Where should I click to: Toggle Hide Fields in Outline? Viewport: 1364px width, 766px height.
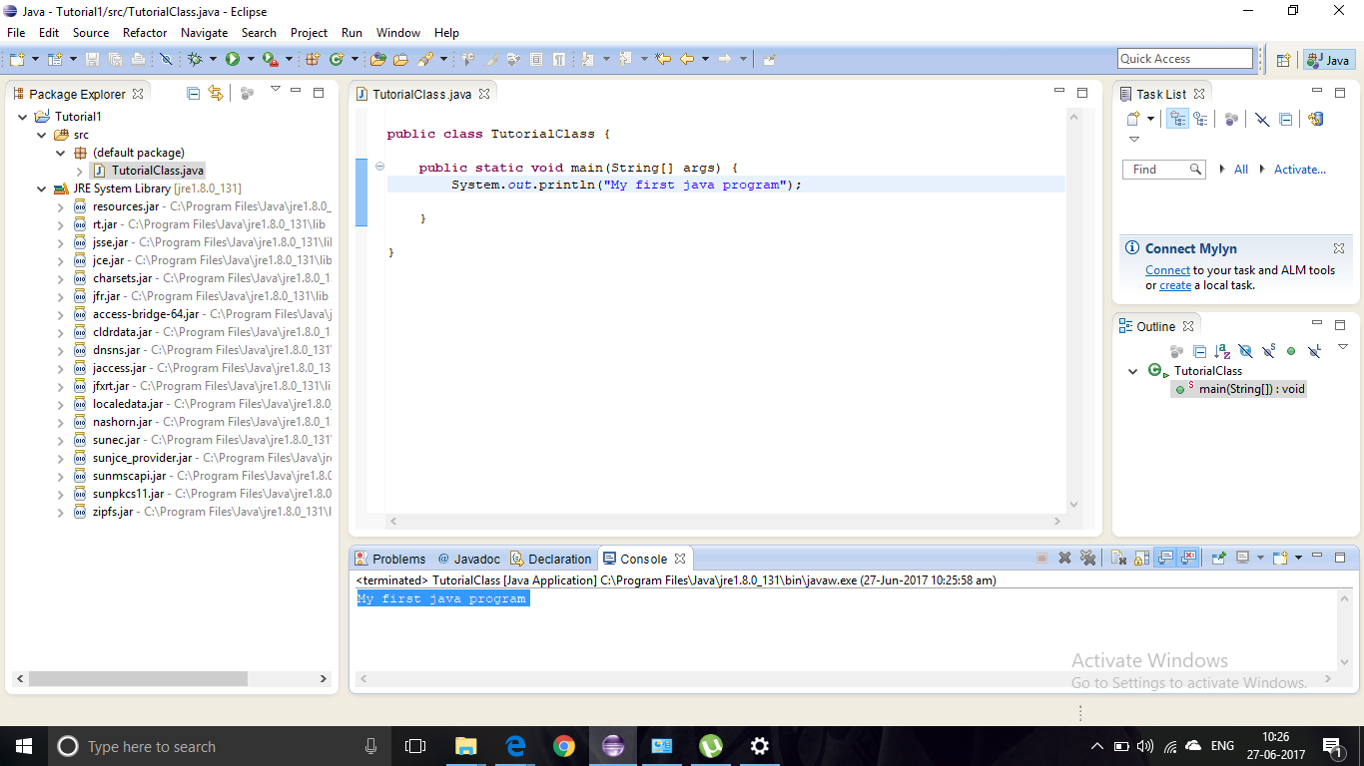click(x=1245, y=351)
